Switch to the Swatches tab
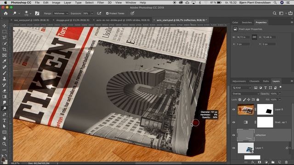The height and width of the screenshot is (165, 294). pyautogui.click(x=247, y=22)
